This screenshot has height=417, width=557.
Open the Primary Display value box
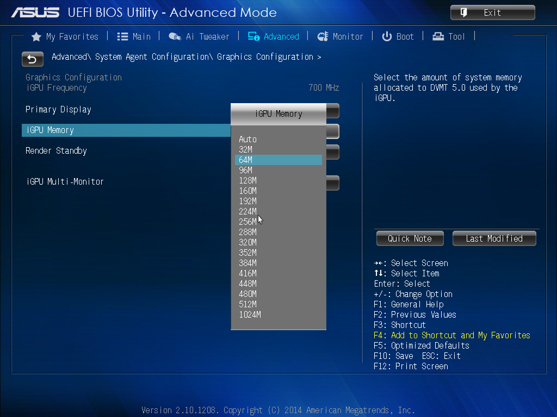click(333, 111)
